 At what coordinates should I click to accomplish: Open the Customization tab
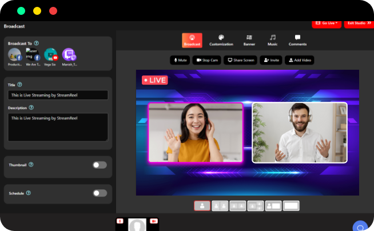click(221, 40)
